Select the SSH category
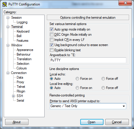 20,96
